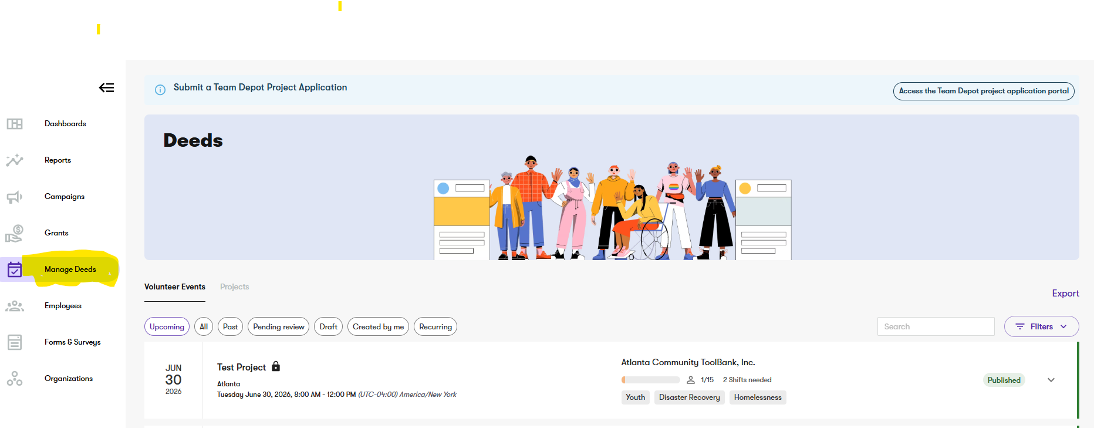Viewport: 1094px width, 428px height.
Task: Select the Upcoming filter chip
Action: point(167,326)
